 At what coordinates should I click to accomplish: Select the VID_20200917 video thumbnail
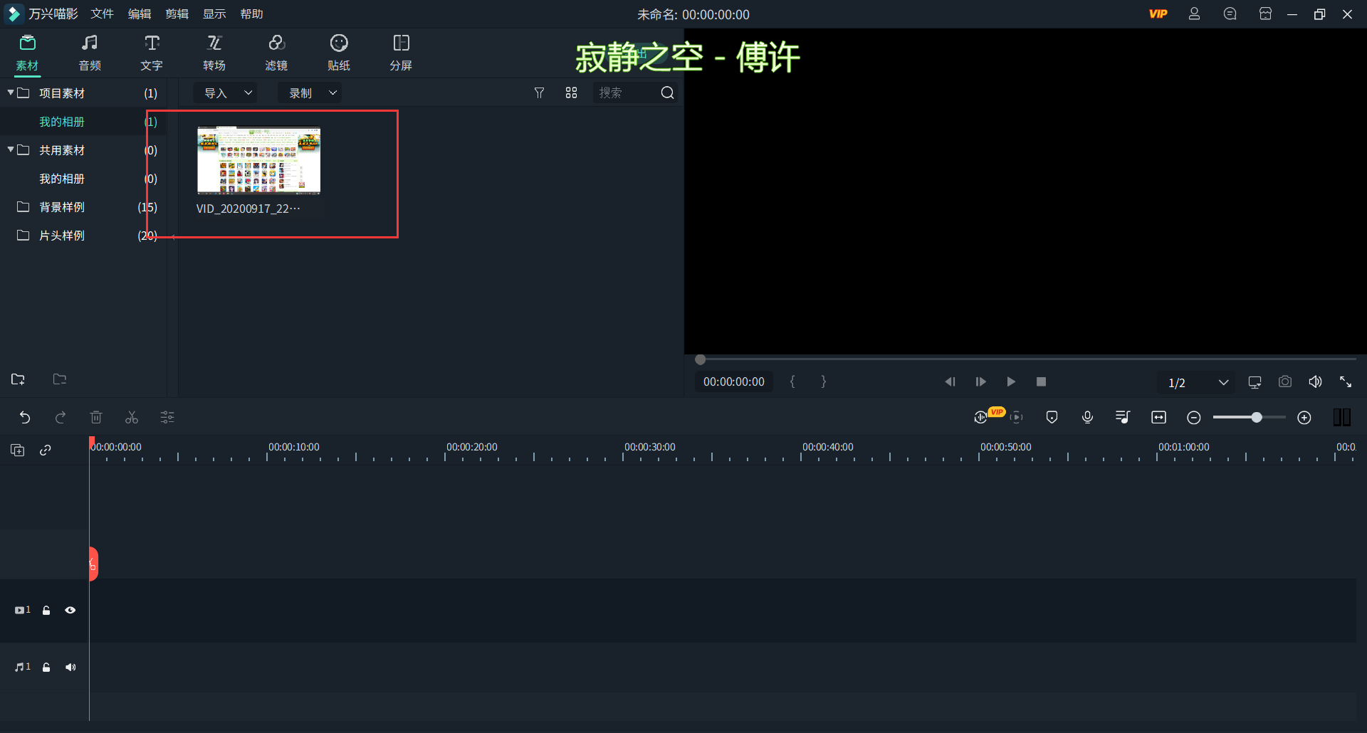click(x=258, y=160)
